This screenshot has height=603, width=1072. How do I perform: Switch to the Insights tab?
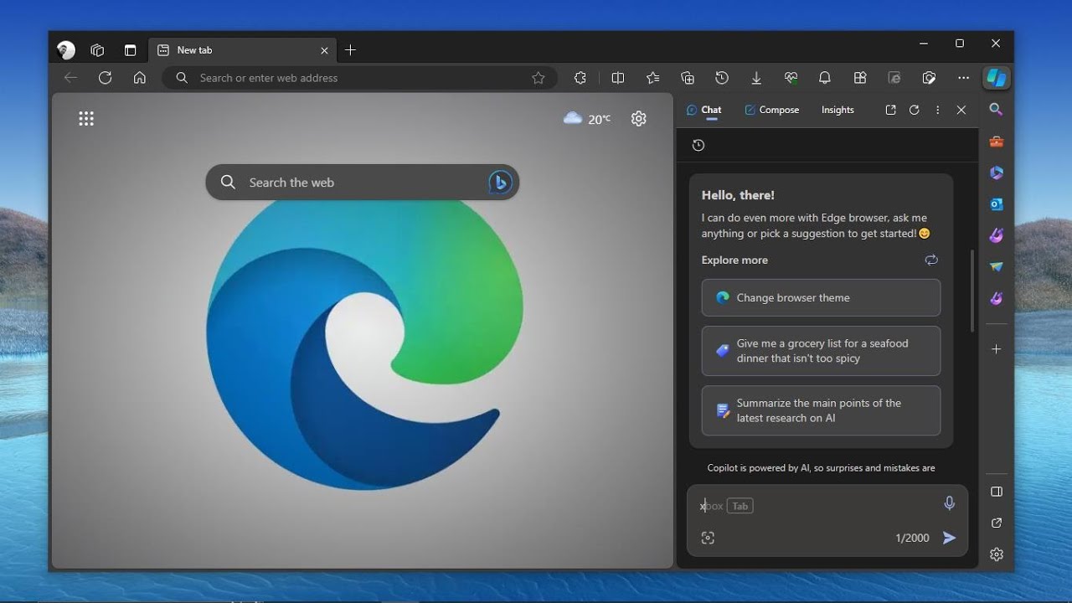pos(837,110)
